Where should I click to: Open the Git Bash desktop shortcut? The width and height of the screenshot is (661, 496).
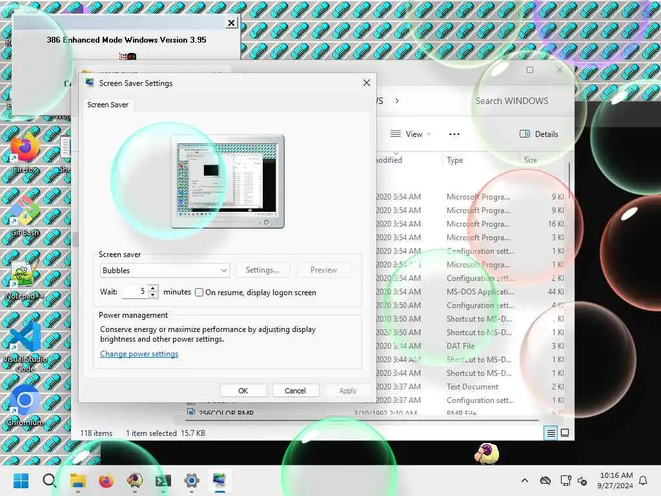[x=25, y=215]
